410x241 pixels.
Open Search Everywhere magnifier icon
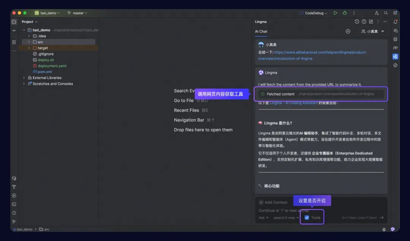[386, 13]
